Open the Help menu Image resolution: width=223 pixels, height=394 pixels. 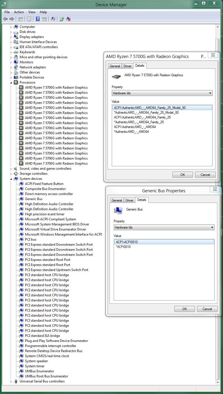coord(43,12)
